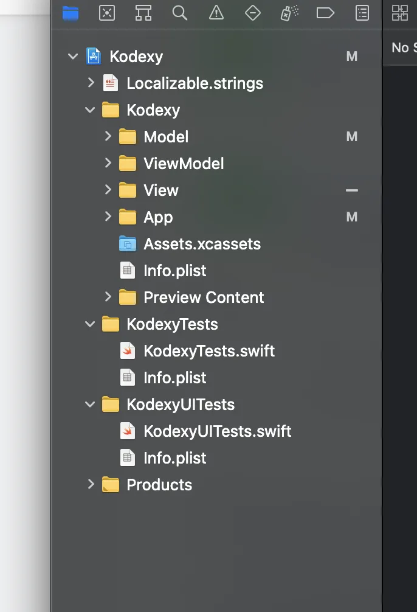Open the Source Control navigator

coord(107,13)
